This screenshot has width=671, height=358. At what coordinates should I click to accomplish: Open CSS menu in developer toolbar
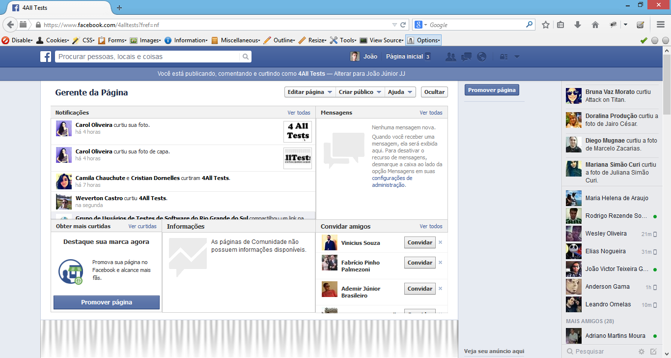tap(84, 40)
